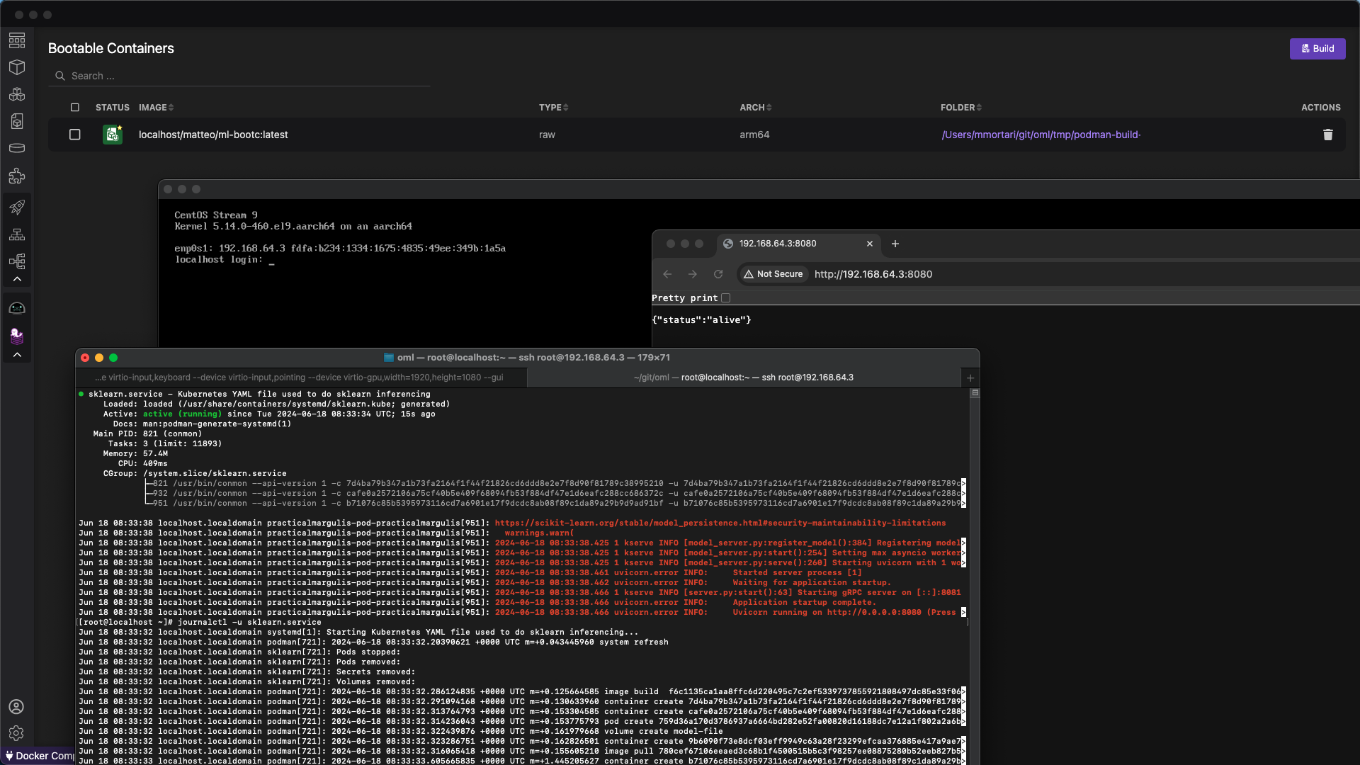Click the Build button
1360x765 pixels.
tap(1317, 49)
